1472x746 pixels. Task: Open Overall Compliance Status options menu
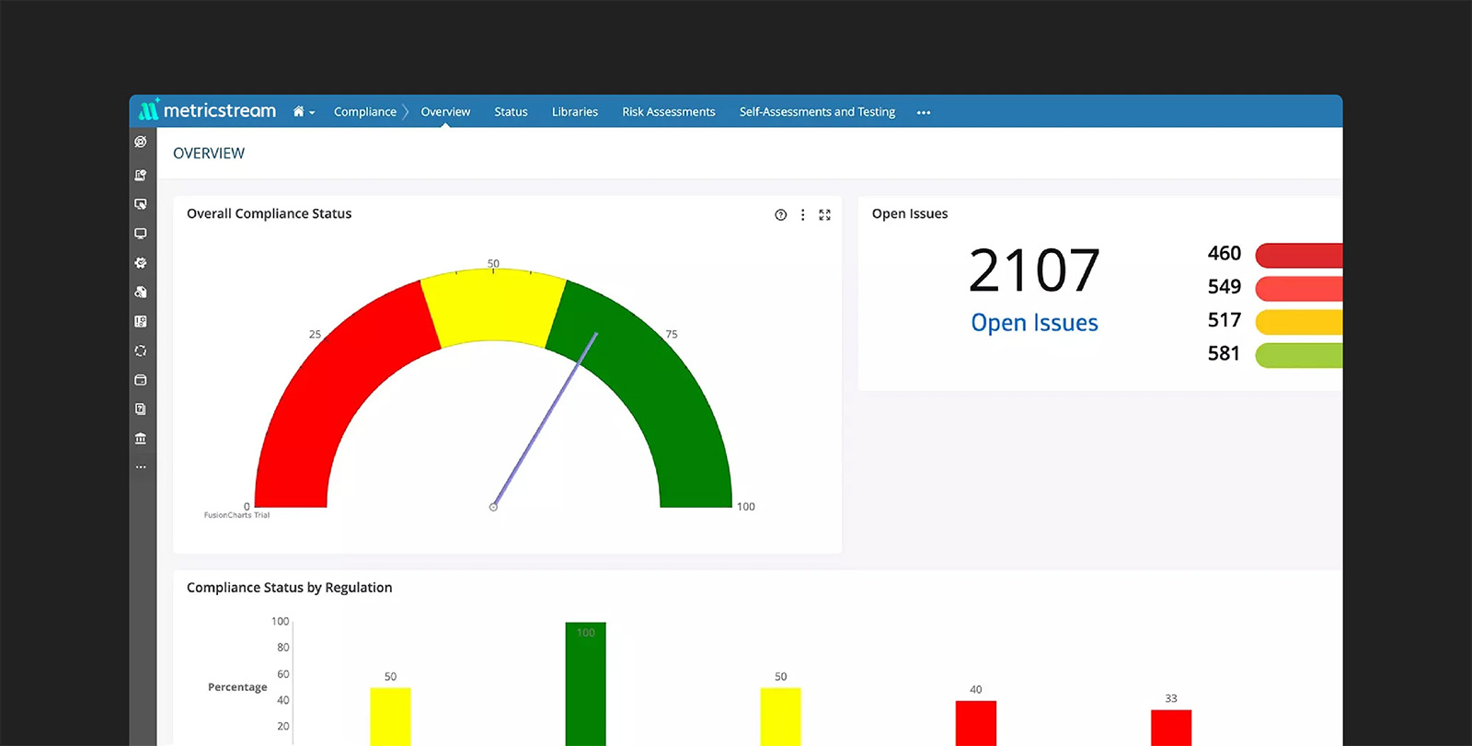click(803, 214)
